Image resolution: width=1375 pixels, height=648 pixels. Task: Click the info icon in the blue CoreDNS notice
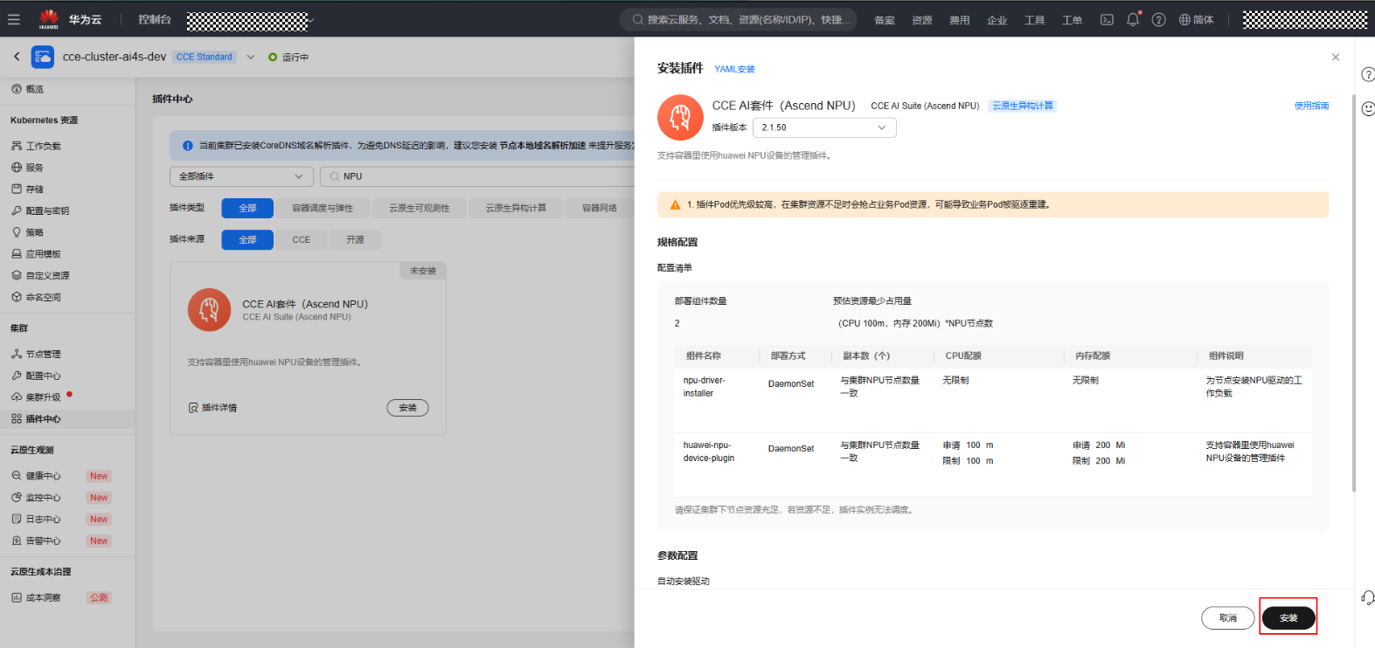187,146
